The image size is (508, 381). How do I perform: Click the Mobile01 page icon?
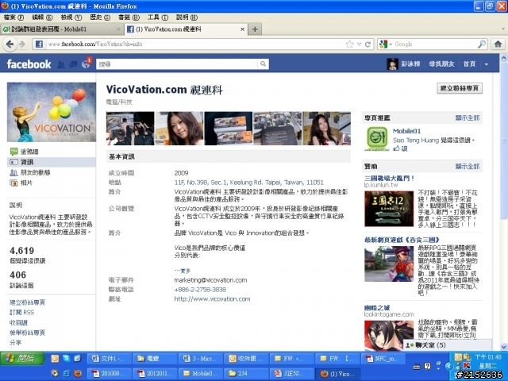pyautogui.click(x=377, y=138)
